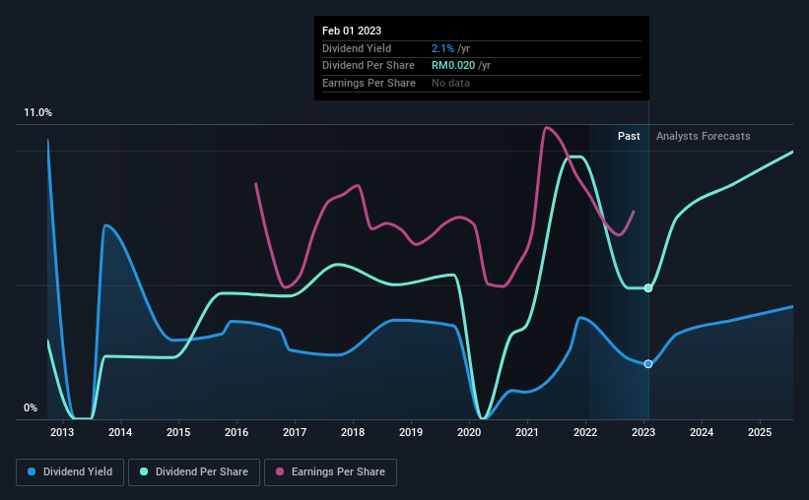The height and width of the screenshot is (500, 809).
Task: Click the Feb 01 2023 tooltip date header
Action: (352, 31)
